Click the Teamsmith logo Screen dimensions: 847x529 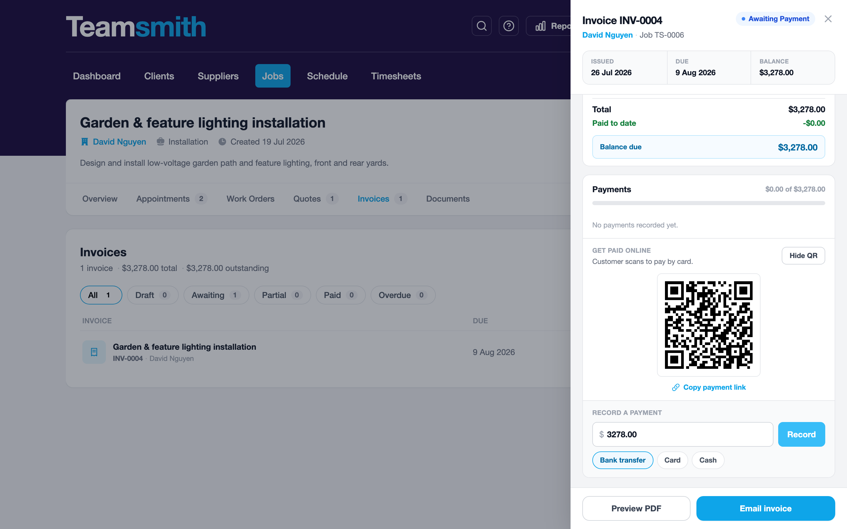[x=136, y=26]
